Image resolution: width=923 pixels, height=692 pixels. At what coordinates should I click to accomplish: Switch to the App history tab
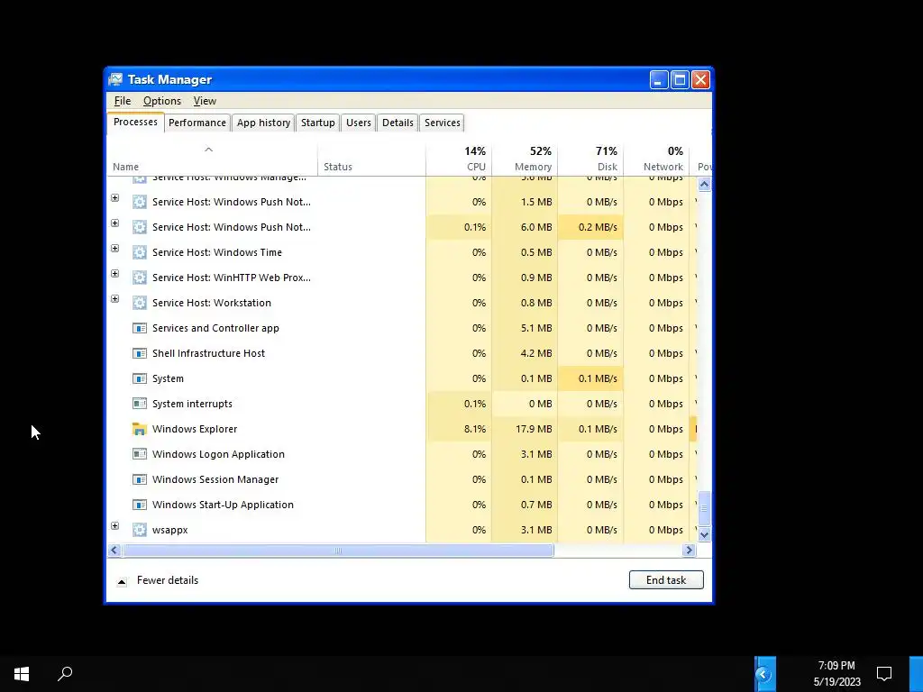(264, 123)
